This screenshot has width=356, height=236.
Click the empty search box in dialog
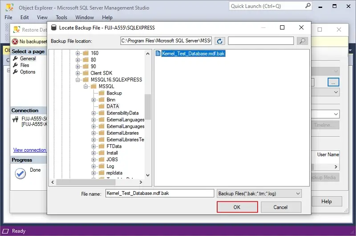pyautogui.click(x=261, y=41)
